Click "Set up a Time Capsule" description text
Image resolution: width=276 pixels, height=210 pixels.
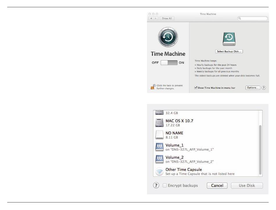tap(200, 174)
